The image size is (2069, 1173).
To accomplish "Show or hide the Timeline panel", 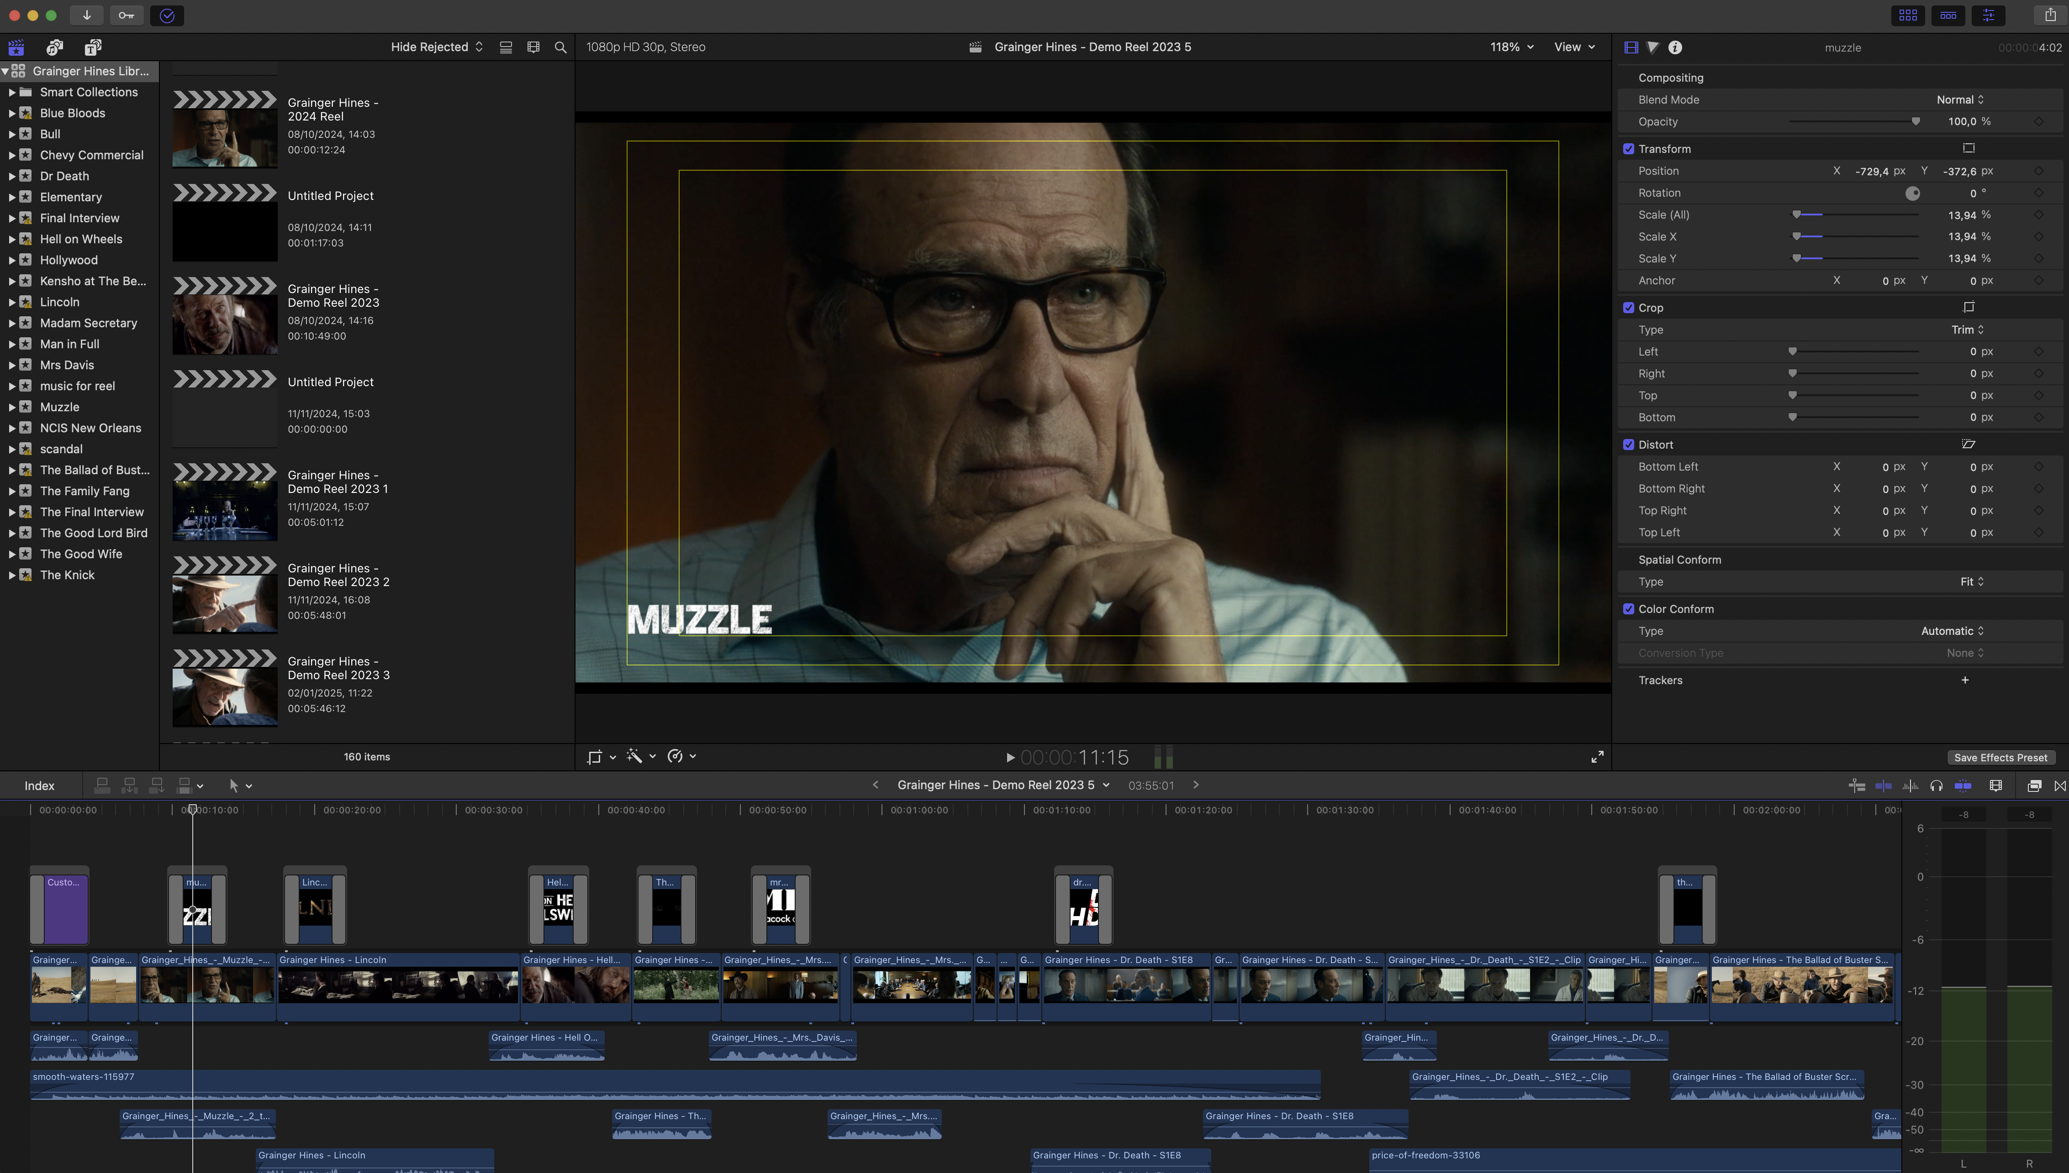I will 1948,16.
